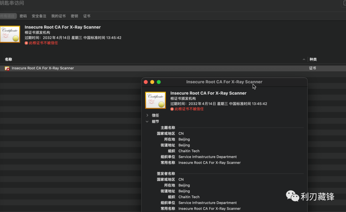Click the subject 国家或地区 value CN
Screen dimensions: 346x212
click(181, 133)
